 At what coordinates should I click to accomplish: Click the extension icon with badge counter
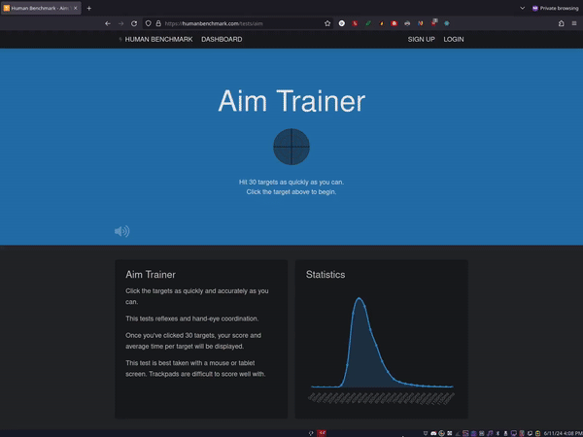coord(434,23)
